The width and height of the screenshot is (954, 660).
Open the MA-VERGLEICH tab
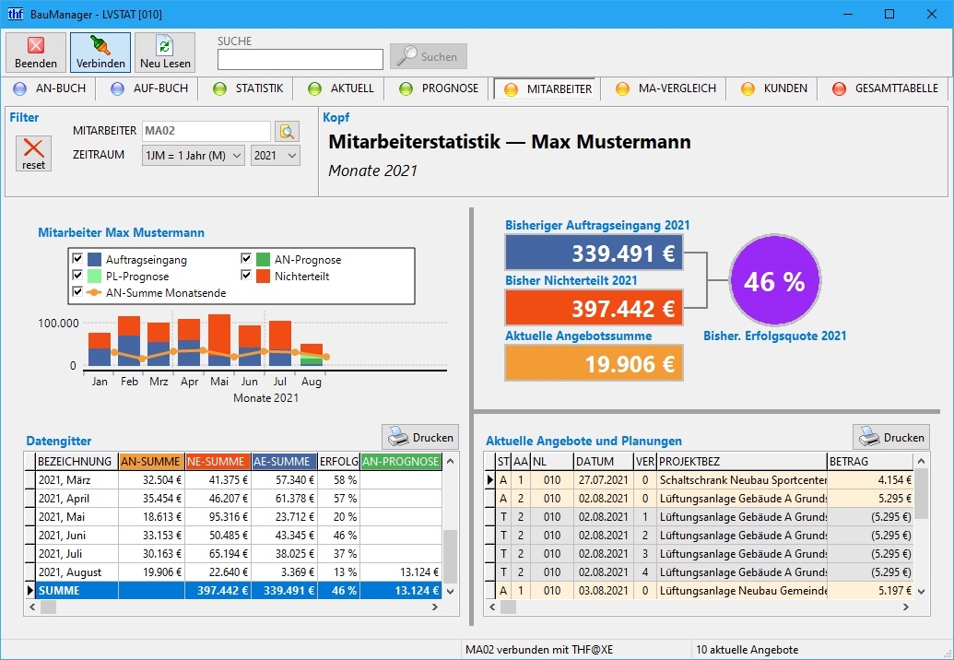[665, 88]
